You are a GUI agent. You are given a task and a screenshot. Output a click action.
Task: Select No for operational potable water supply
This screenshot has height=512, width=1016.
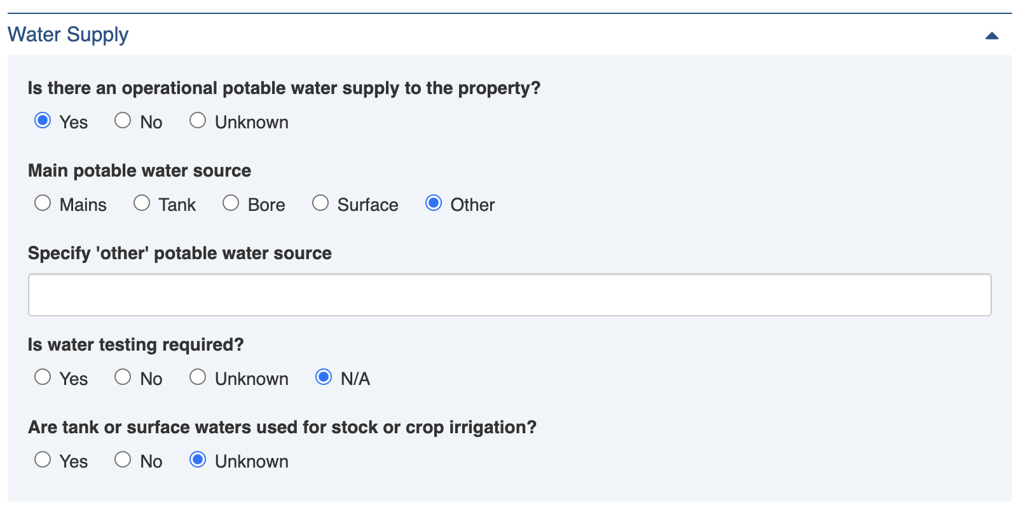[x=123, y=121]
